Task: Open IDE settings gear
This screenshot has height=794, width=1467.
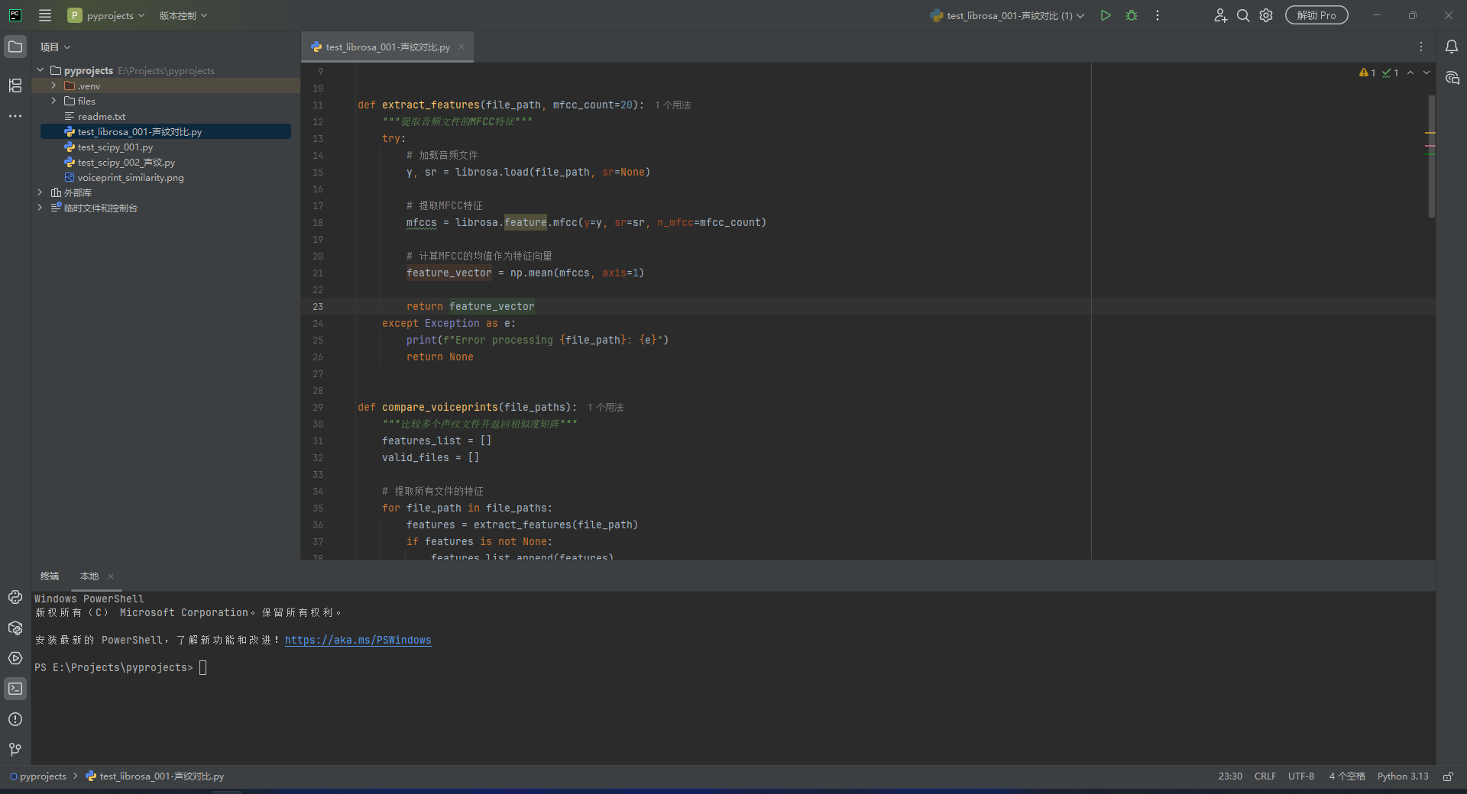Action: pyautogui.click(x=1266, y=15)
